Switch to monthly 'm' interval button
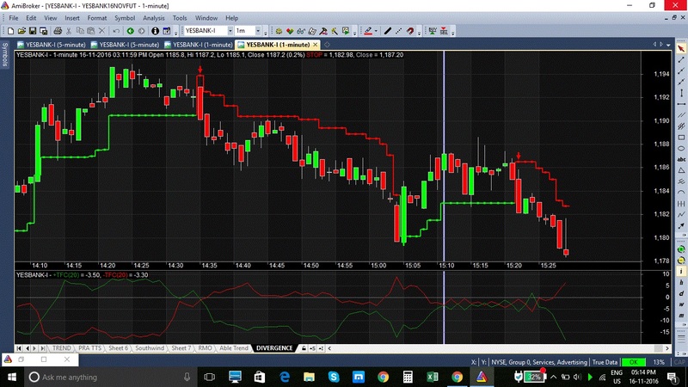The height and width of the screenshot is (387, 688). [x=681, y=315]
